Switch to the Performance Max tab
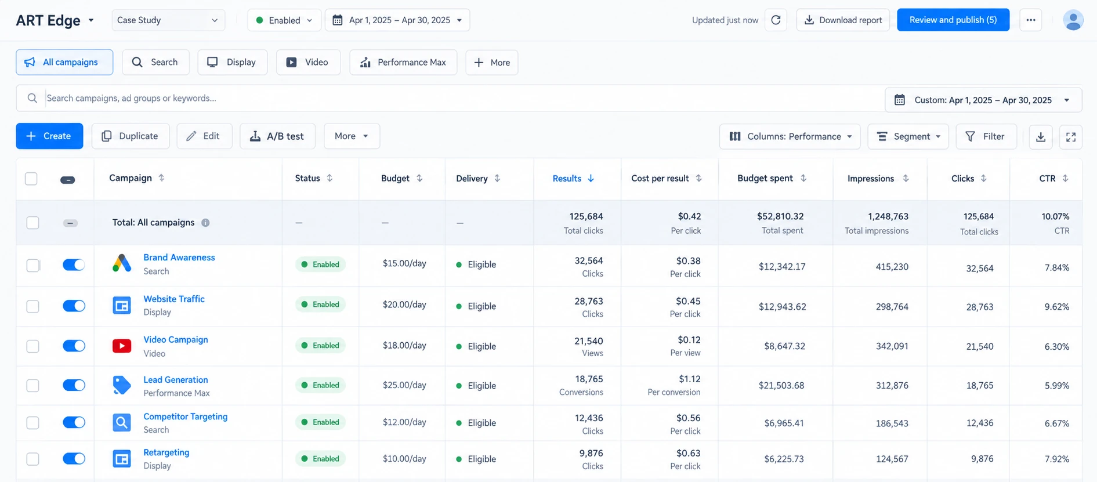The width and height of the screenshot is (1097, 482). pyautogui.click(x=403, y=62)
